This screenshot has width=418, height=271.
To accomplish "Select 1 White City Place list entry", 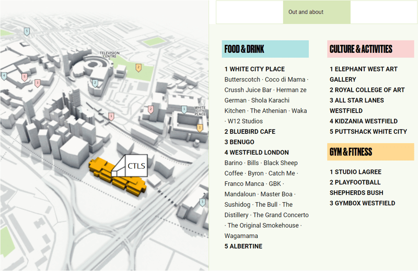I will click(254, 69).
